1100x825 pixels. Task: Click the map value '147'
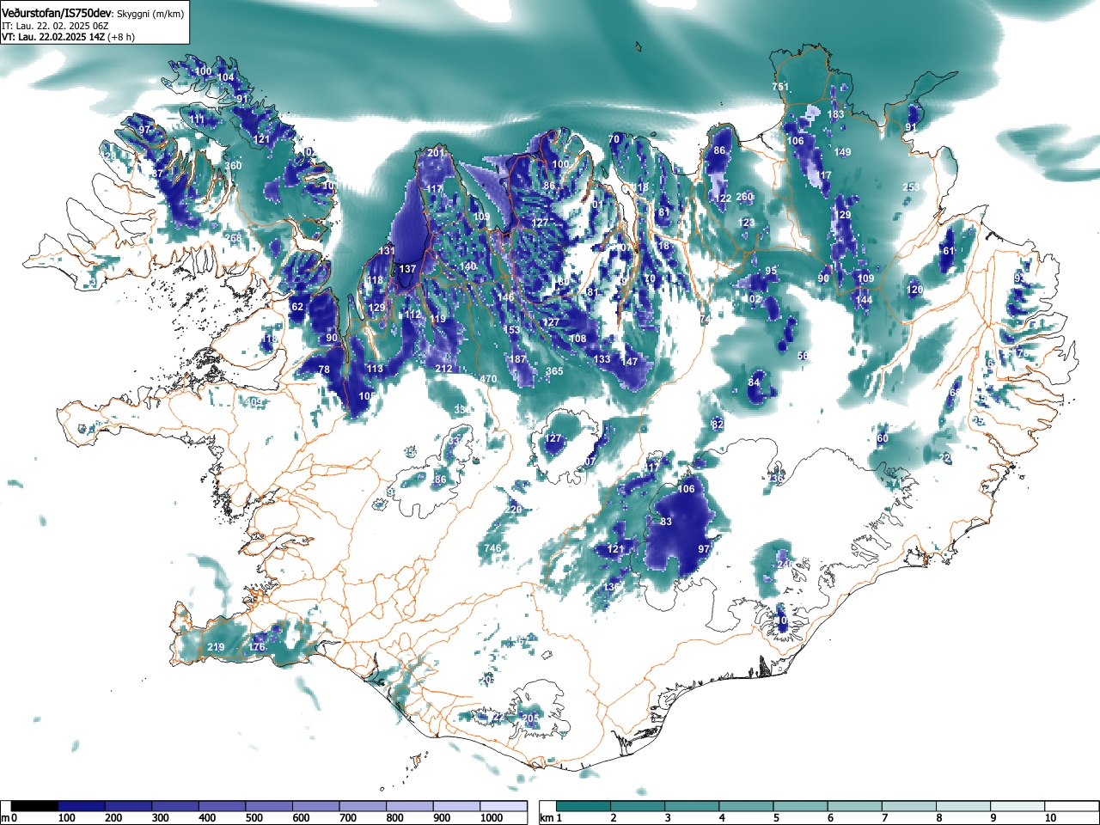[x=630, y=363]
